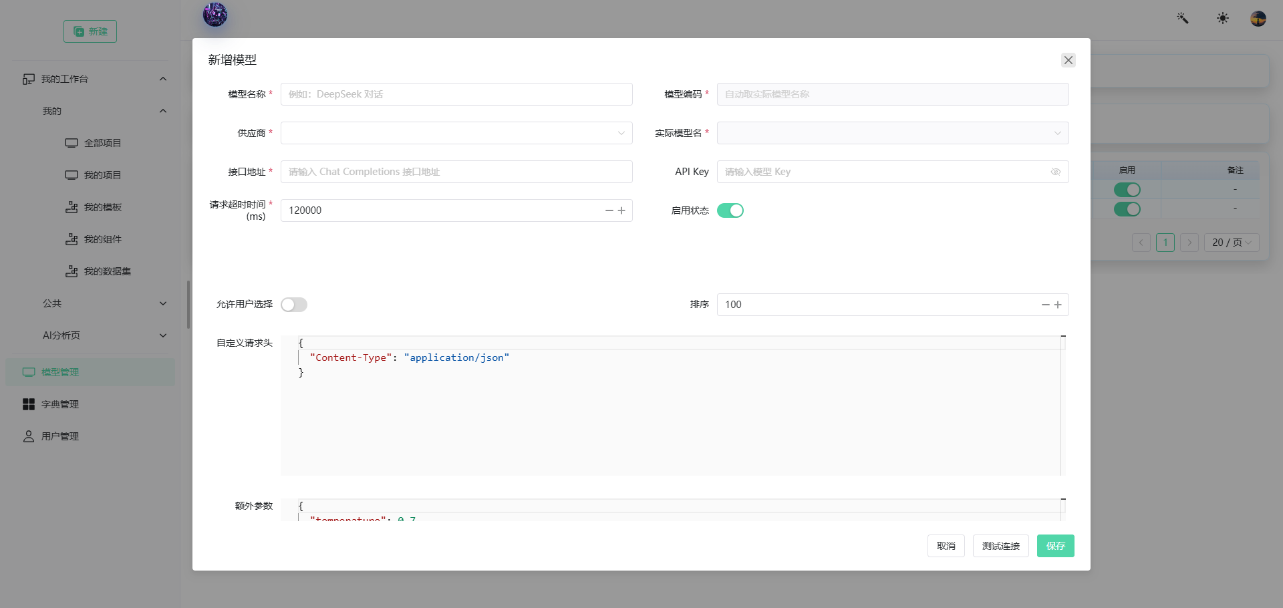Disable the 启用状态 switch
Viewport: 1283px width, 608px height.
[730, 210]
